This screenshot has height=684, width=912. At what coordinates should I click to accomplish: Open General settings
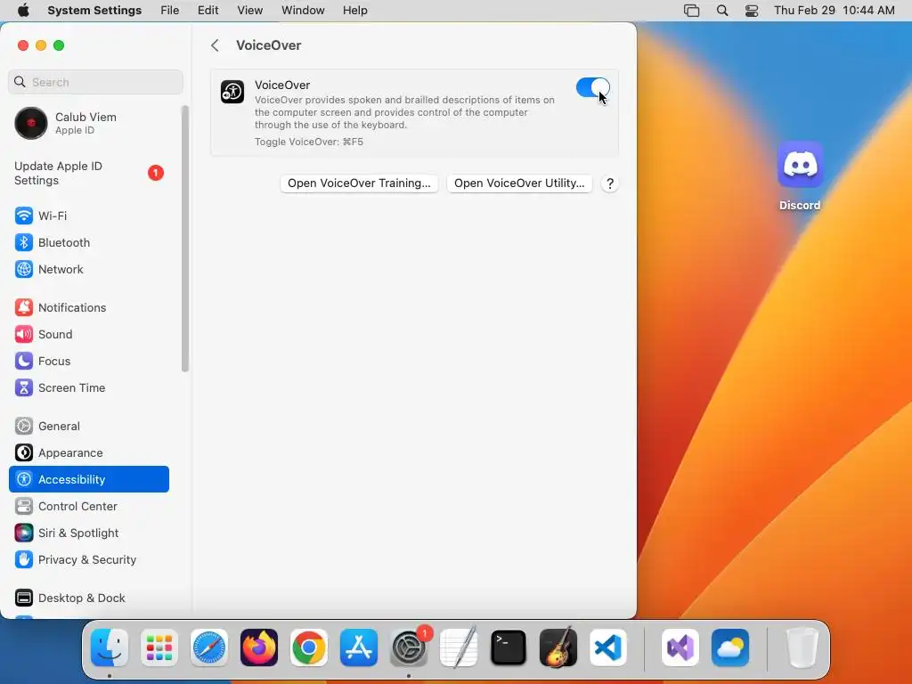tap(88, 427)
